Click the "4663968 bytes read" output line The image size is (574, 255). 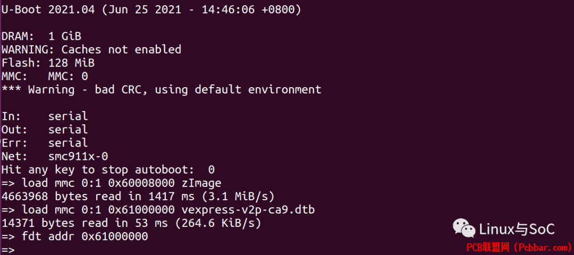tap(138, 197)
